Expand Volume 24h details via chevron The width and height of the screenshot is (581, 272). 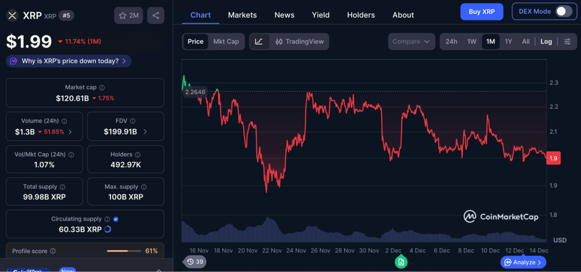click(x=70, y=132)
